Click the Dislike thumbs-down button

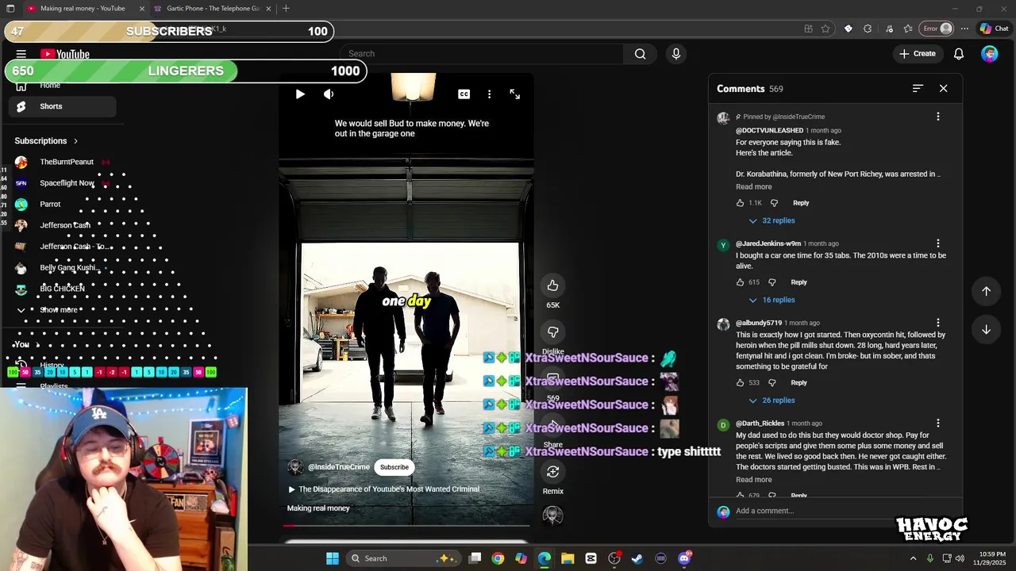(552, 332)
